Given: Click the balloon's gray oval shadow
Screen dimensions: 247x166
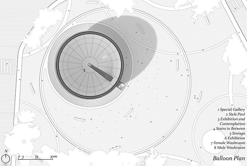Looking at the screenshot, I should click(139, 39).
